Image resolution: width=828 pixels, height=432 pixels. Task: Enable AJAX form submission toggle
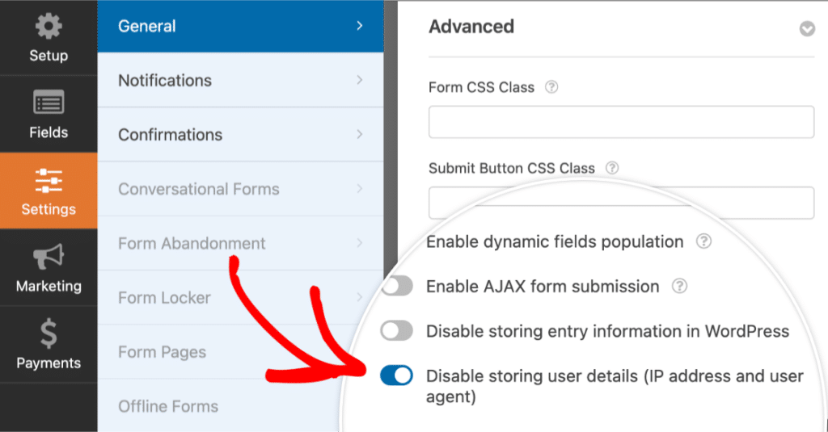[397, 286]
